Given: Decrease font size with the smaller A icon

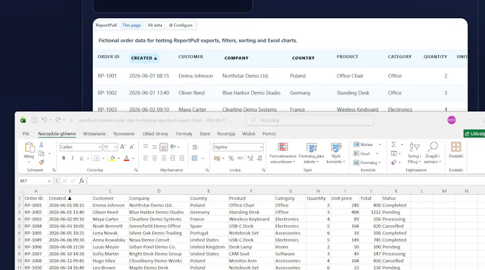Looking at the screenshot, I should [x=132, y=147].
